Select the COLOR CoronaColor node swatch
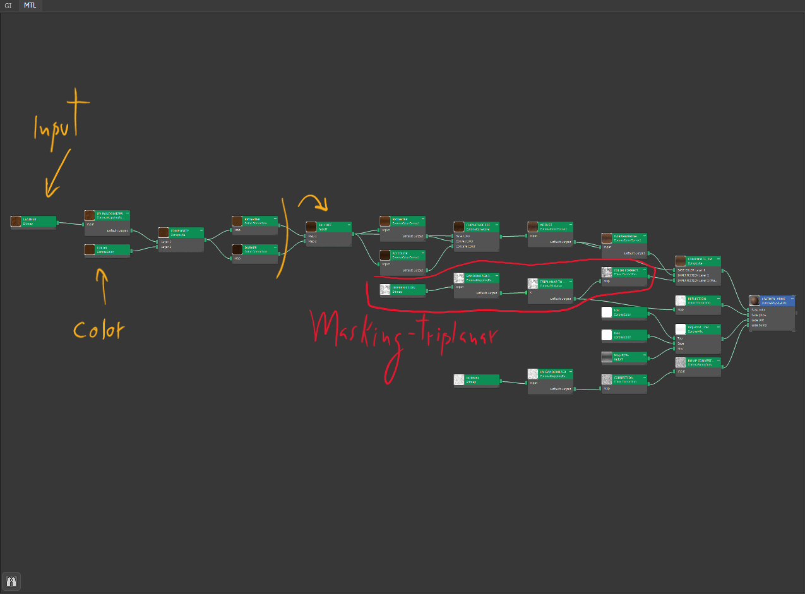 coord(90,249)
